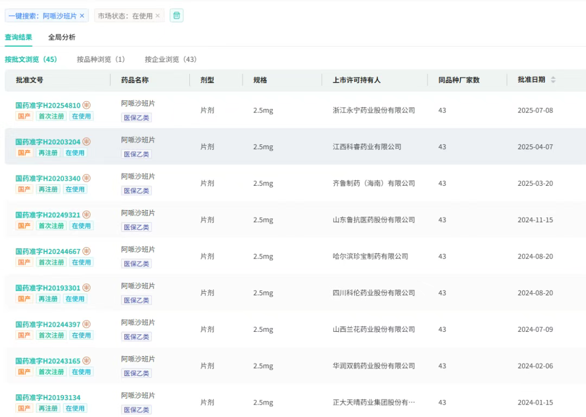Click the 审 icon beside H20244397

click(x=86, y=325)
